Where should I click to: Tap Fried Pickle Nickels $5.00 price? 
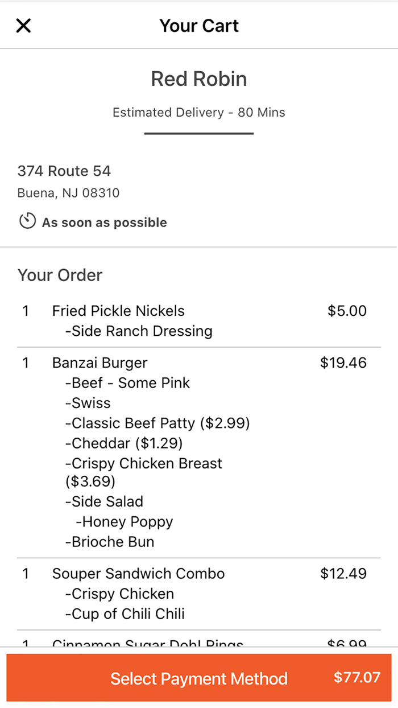[x=347, y=311]
